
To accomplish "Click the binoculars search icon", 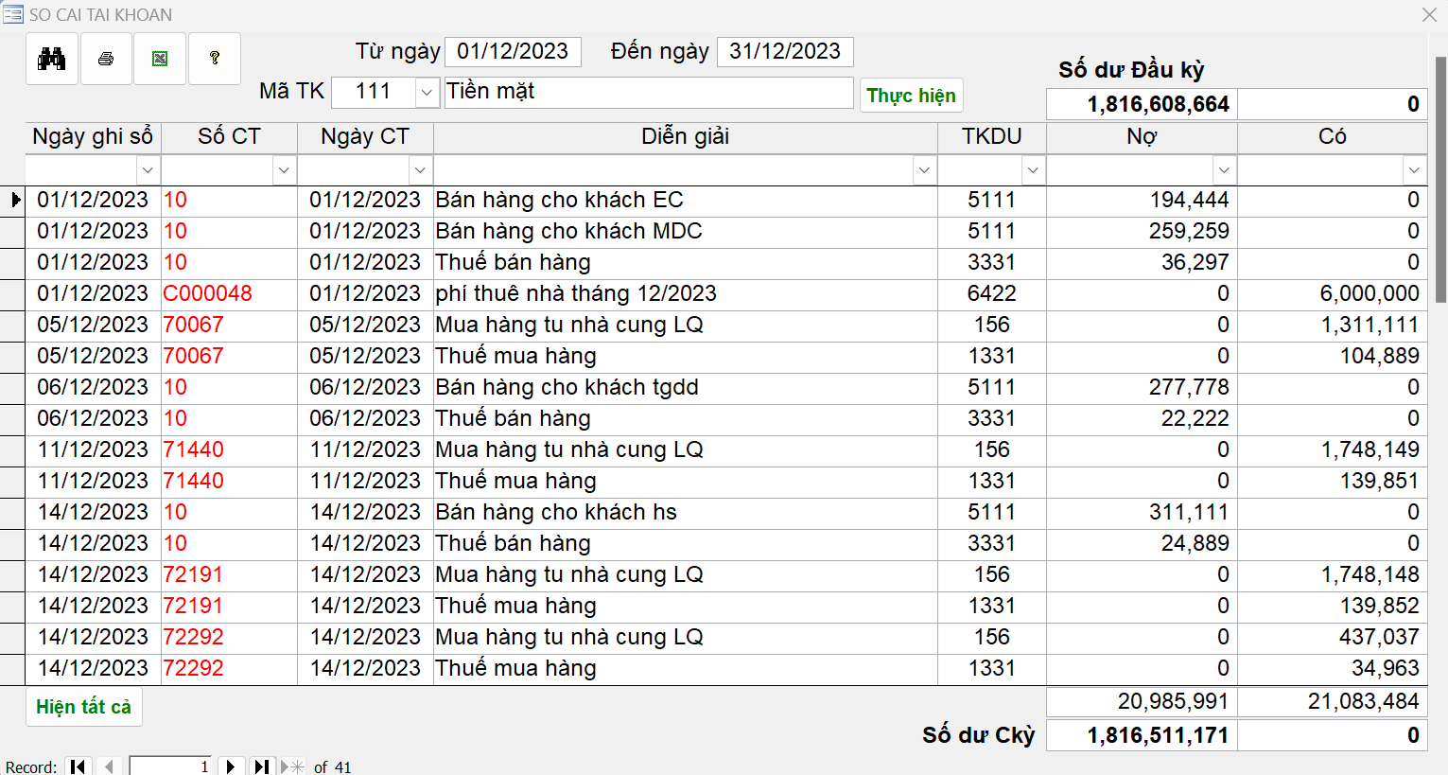I will (x=51, y=59).
